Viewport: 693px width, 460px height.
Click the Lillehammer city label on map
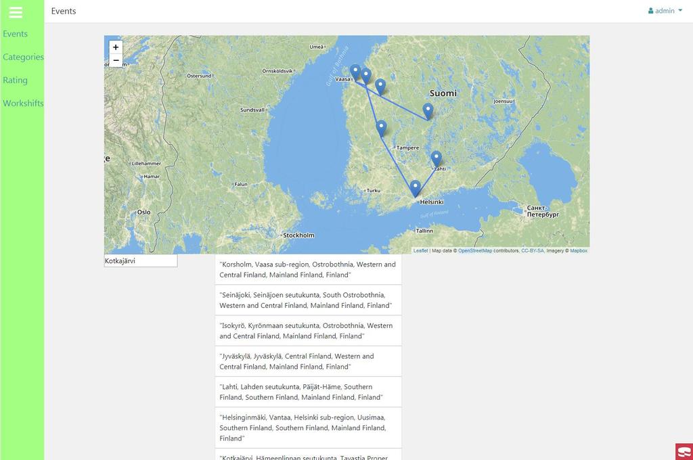click(146, 164)
